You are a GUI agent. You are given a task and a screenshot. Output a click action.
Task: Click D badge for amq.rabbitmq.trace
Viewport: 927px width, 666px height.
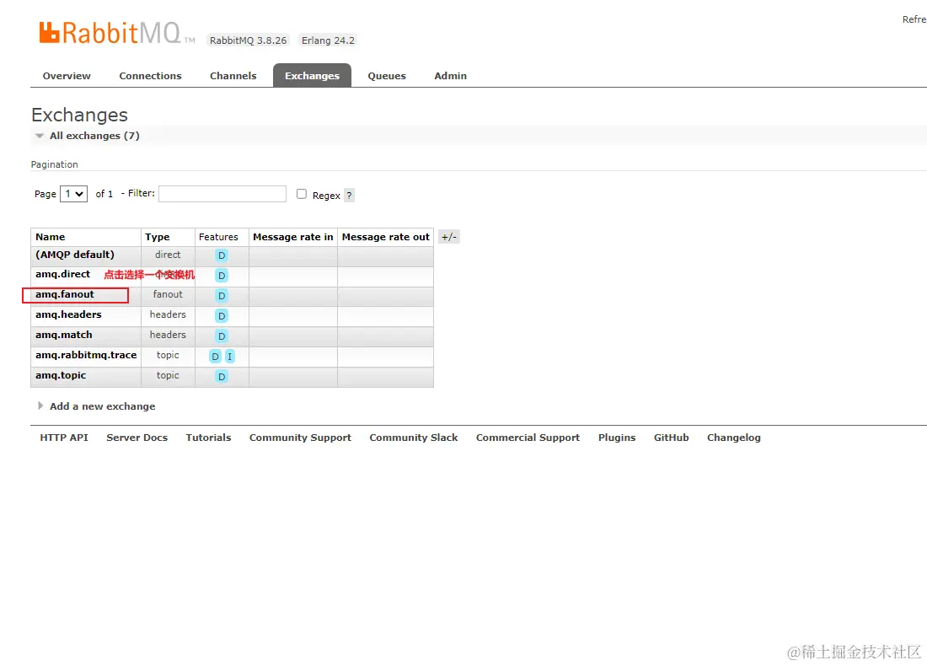[x=215, y=356]
